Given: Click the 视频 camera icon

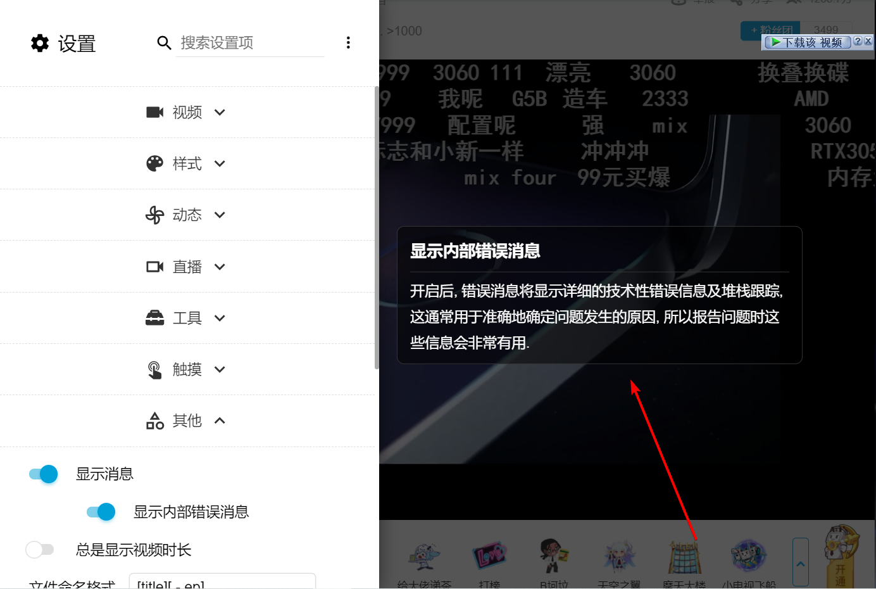Looking at the screenshot, I should pyautogui.click(x=155, y=112).
